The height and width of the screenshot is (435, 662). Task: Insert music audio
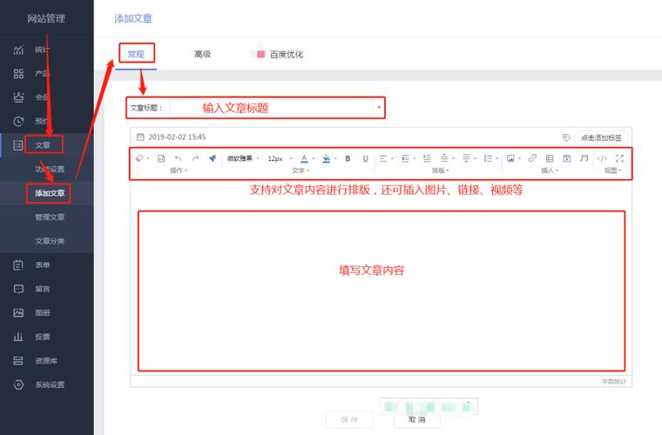point(584,158)
